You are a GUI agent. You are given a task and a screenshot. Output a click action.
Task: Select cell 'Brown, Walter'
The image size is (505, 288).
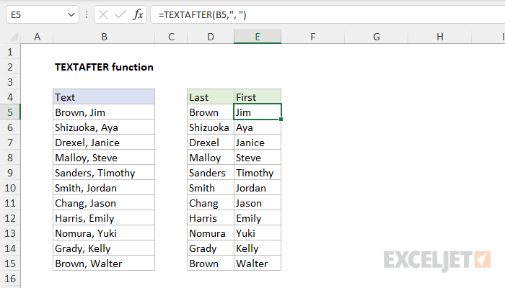[104, 264]
